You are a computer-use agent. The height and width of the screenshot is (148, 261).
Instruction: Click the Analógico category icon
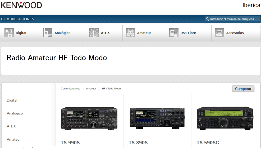point(48,33)
